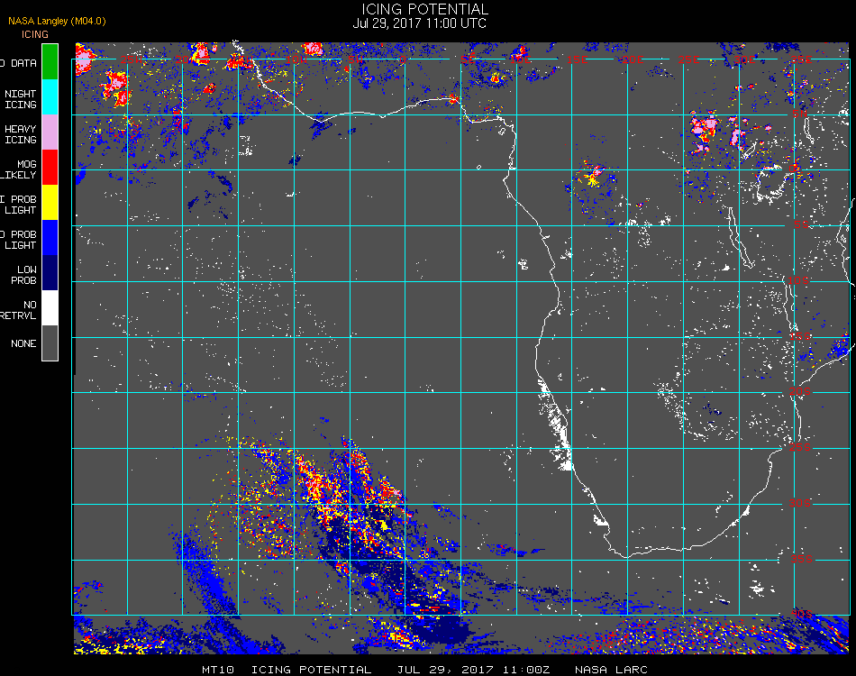Click the 'NONE' legend label
Image resolution: width=856 pixels, height=676 pixels.
click(x=23, y=343)
